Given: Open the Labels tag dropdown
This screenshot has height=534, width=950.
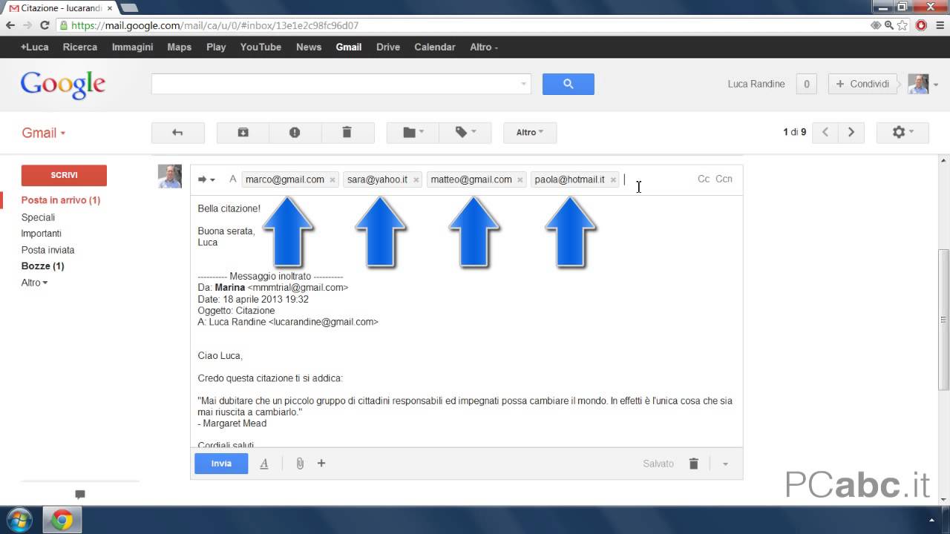Looking at the screenshot, I should click(465, 133).
